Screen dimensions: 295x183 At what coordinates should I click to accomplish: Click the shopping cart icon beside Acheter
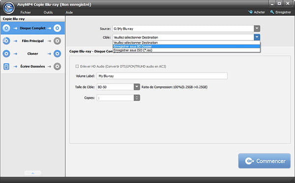click(x=250, y=12)
